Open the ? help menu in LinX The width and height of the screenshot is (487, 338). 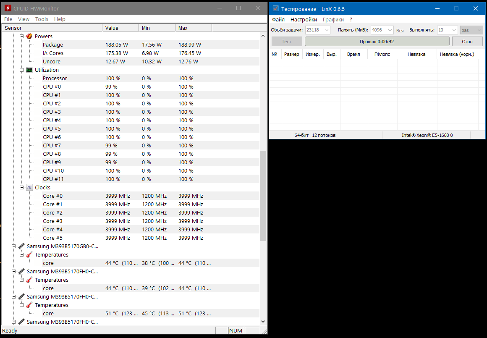point(351,20)
